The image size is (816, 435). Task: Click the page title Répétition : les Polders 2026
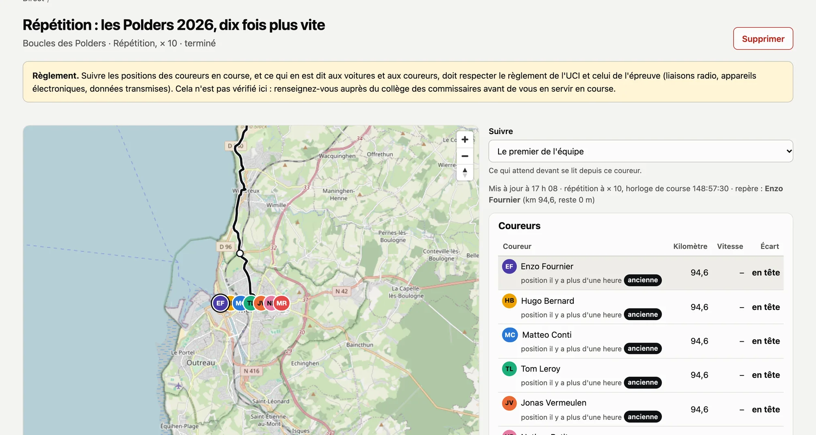pyautogui.click(x=174, y=25)
